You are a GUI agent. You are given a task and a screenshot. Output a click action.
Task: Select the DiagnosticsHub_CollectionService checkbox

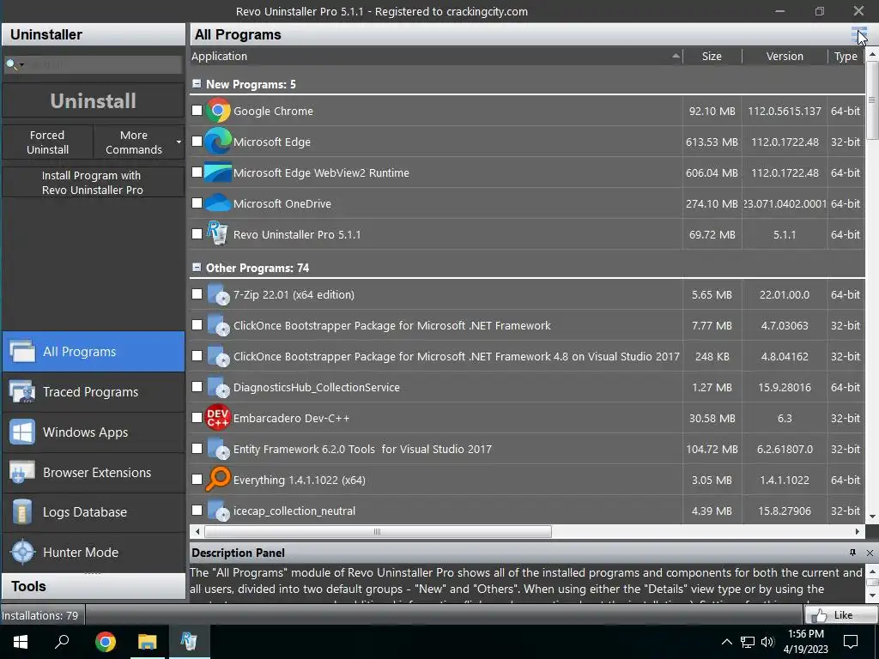(x=197, y=387)
